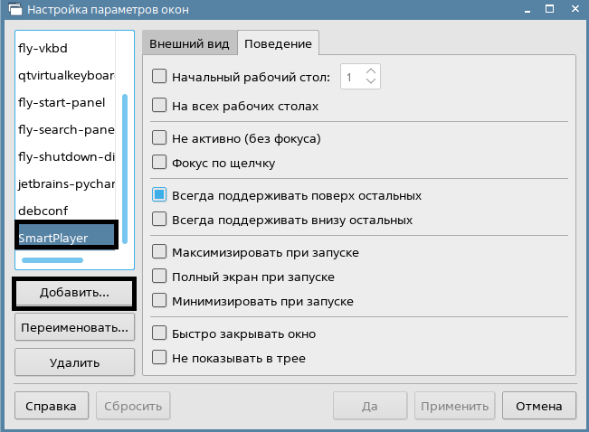Open help with the Справка button
The image size is (589, 432).
click(52, 407)
